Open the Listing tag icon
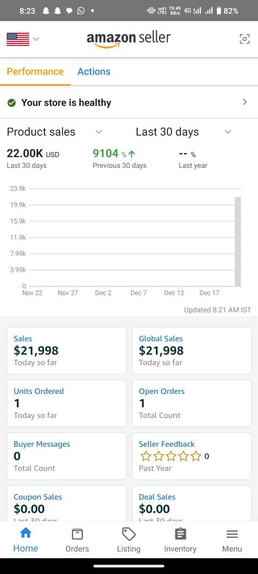This screenshot has height=574, width=258. coord(129,534)
